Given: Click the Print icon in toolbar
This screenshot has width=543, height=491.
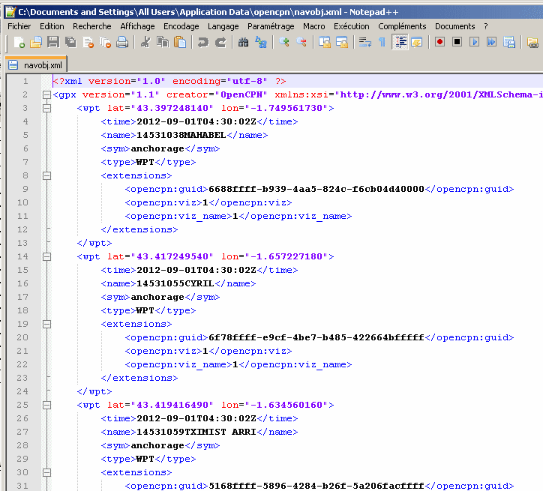Looking at the screenshot, I should pyautogui.click(x=122, y=43).
